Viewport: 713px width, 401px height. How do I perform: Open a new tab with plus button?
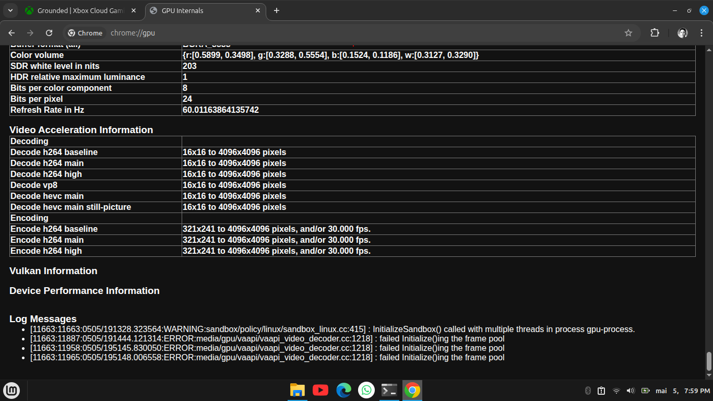click(277, 10)
